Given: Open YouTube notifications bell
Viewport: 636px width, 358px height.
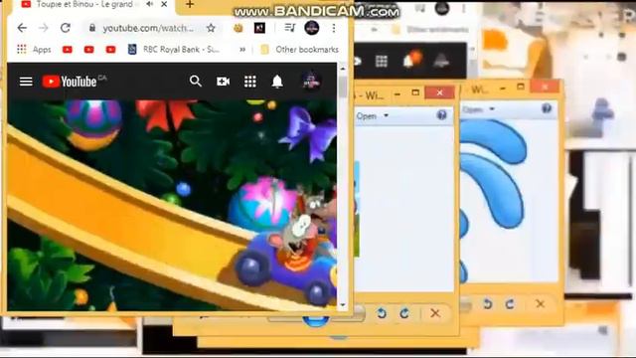Looking at the screenshot, I should (277, 82).
